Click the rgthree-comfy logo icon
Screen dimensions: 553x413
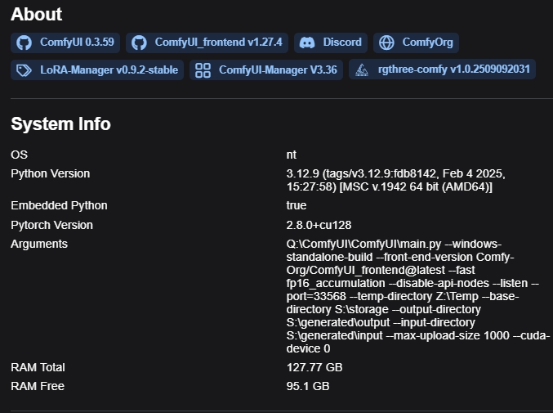coord(362,70)
